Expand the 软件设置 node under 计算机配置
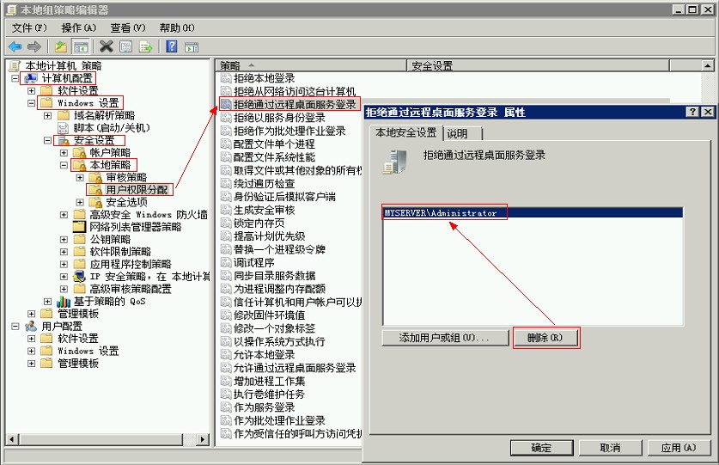Image resolution: width=719 pixels, height=465 pixels. [32, 90]
